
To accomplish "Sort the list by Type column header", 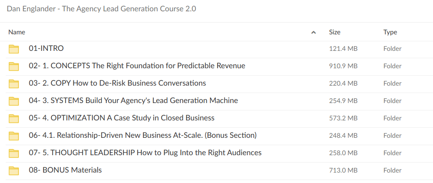I will 390,32.
